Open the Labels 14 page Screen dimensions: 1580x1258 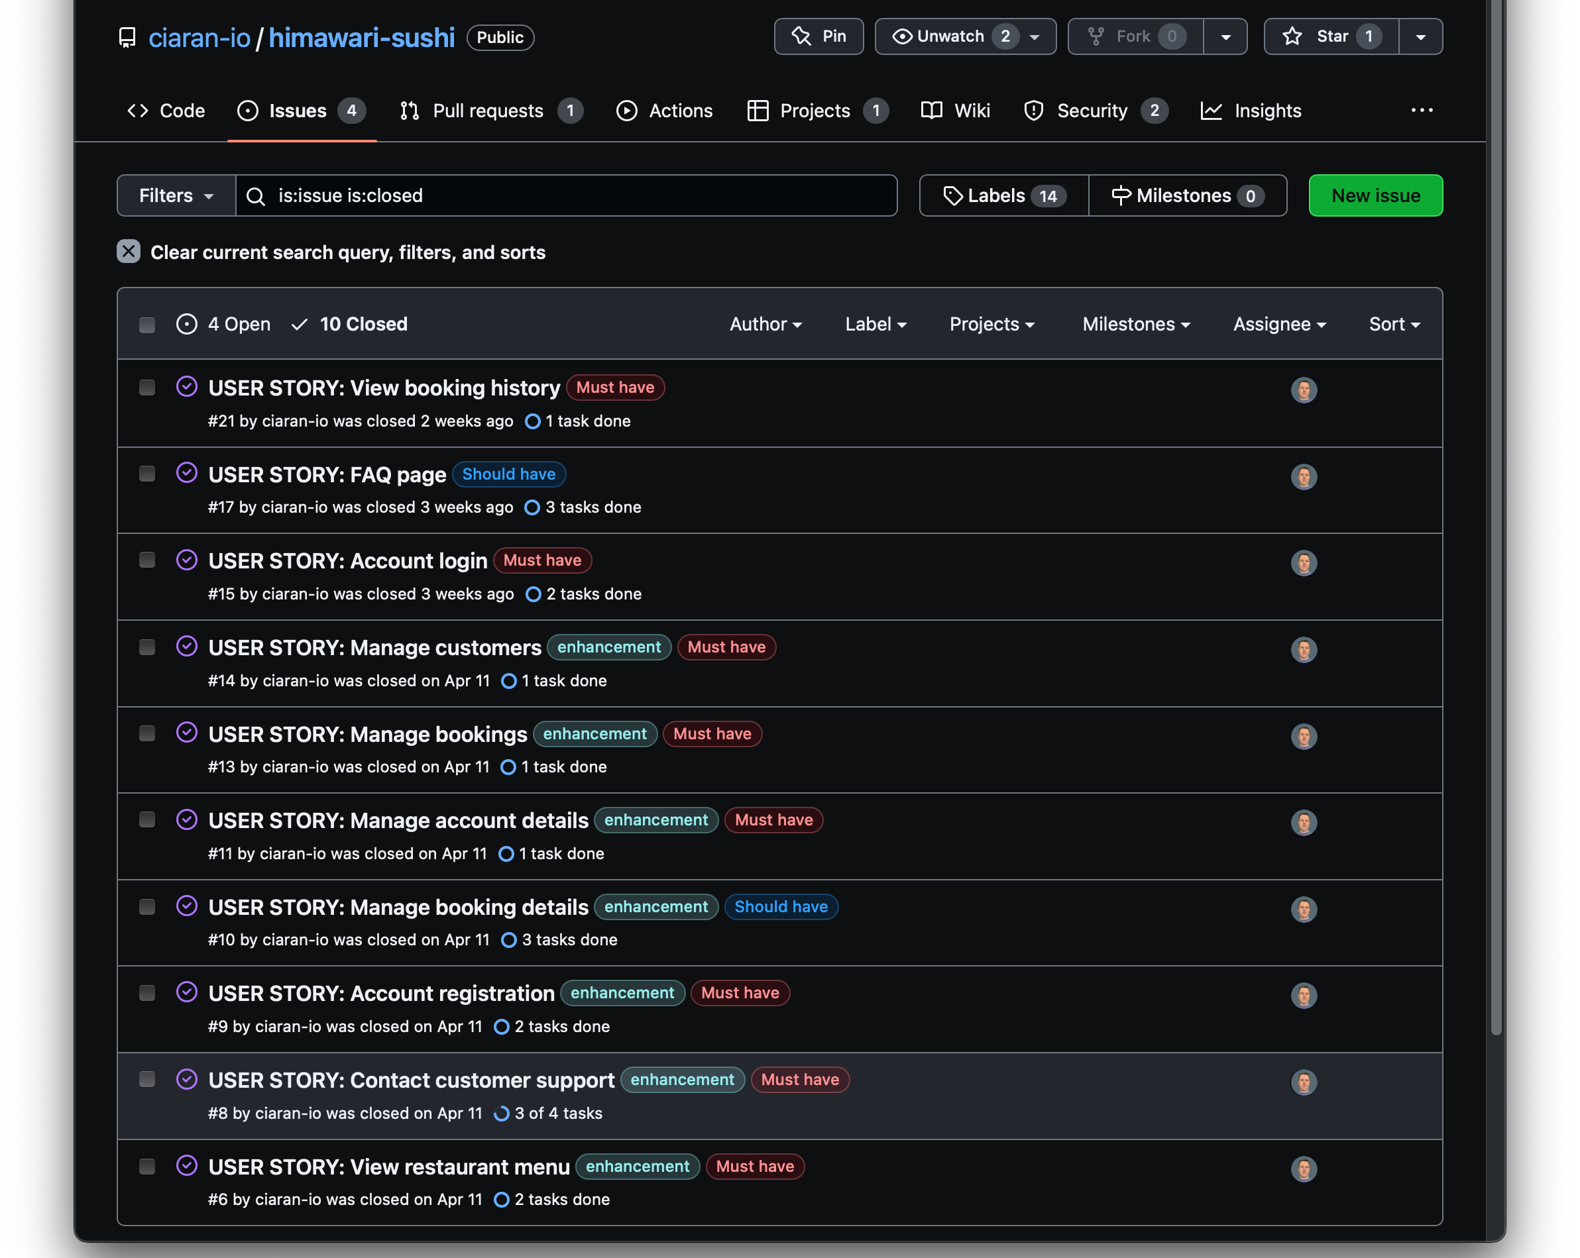tap(1004, 195)
